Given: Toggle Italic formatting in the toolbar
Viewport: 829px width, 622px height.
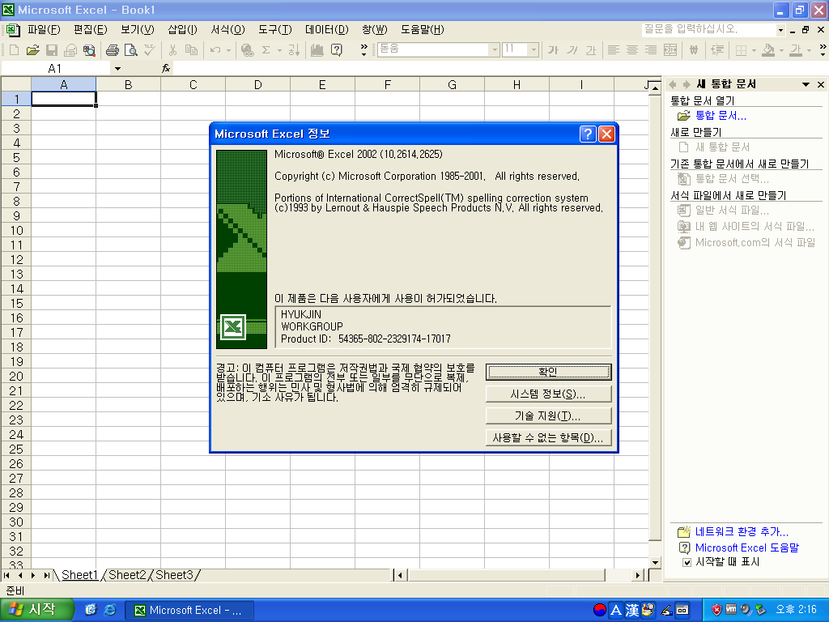Looking at the screenshot, I should coord(572,50).
